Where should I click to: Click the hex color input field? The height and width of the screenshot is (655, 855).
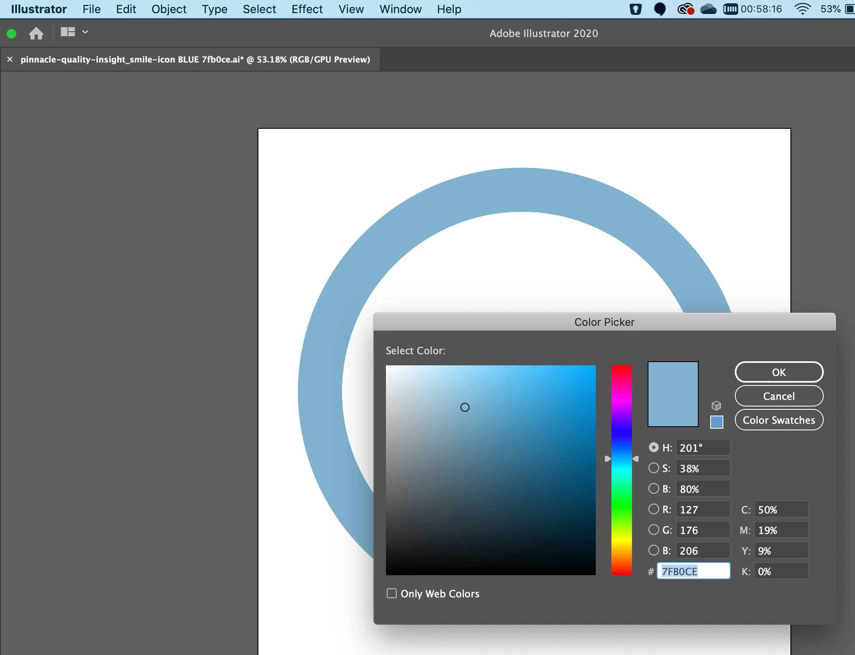[x=693, y=571]
